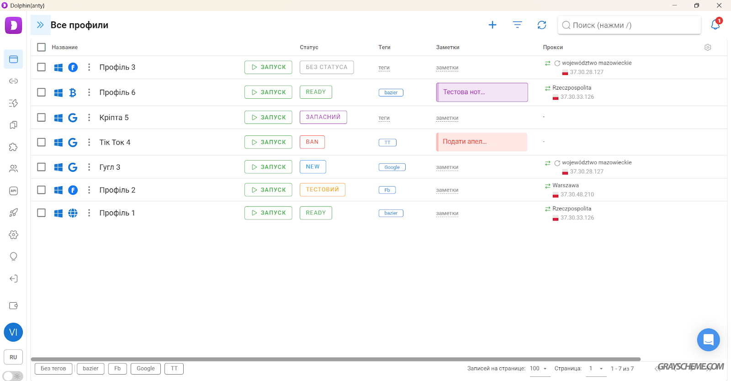
Task: Sort by Название column header
Action: click(64, 47)
